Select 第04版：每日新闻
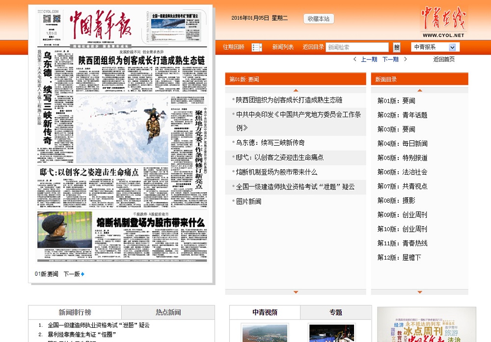The width and height of the screenshot is (491, 342). point(403,144)
